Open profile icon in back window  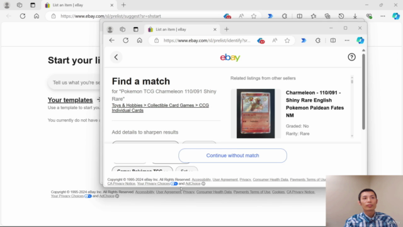point(7,5)
